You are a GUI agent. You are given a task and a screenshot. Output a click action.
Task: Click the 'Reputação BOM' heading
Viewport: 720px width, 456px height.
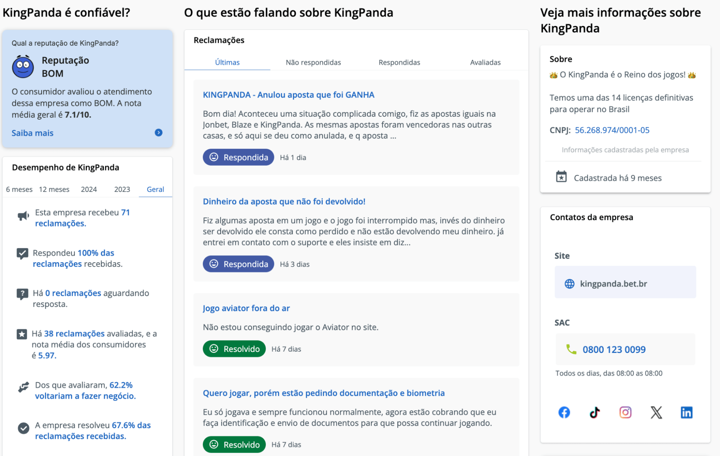66,67
